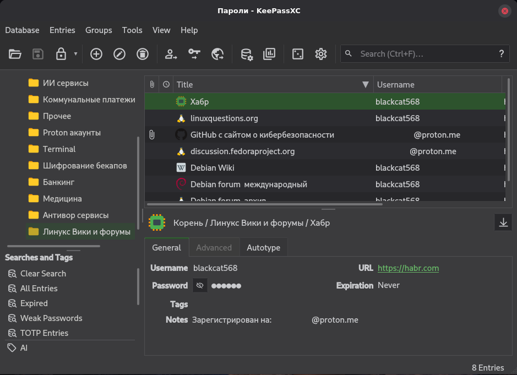Viewport: 517px width, 375px height.
Task: Open the Help menu
Action: pos(189,30)
